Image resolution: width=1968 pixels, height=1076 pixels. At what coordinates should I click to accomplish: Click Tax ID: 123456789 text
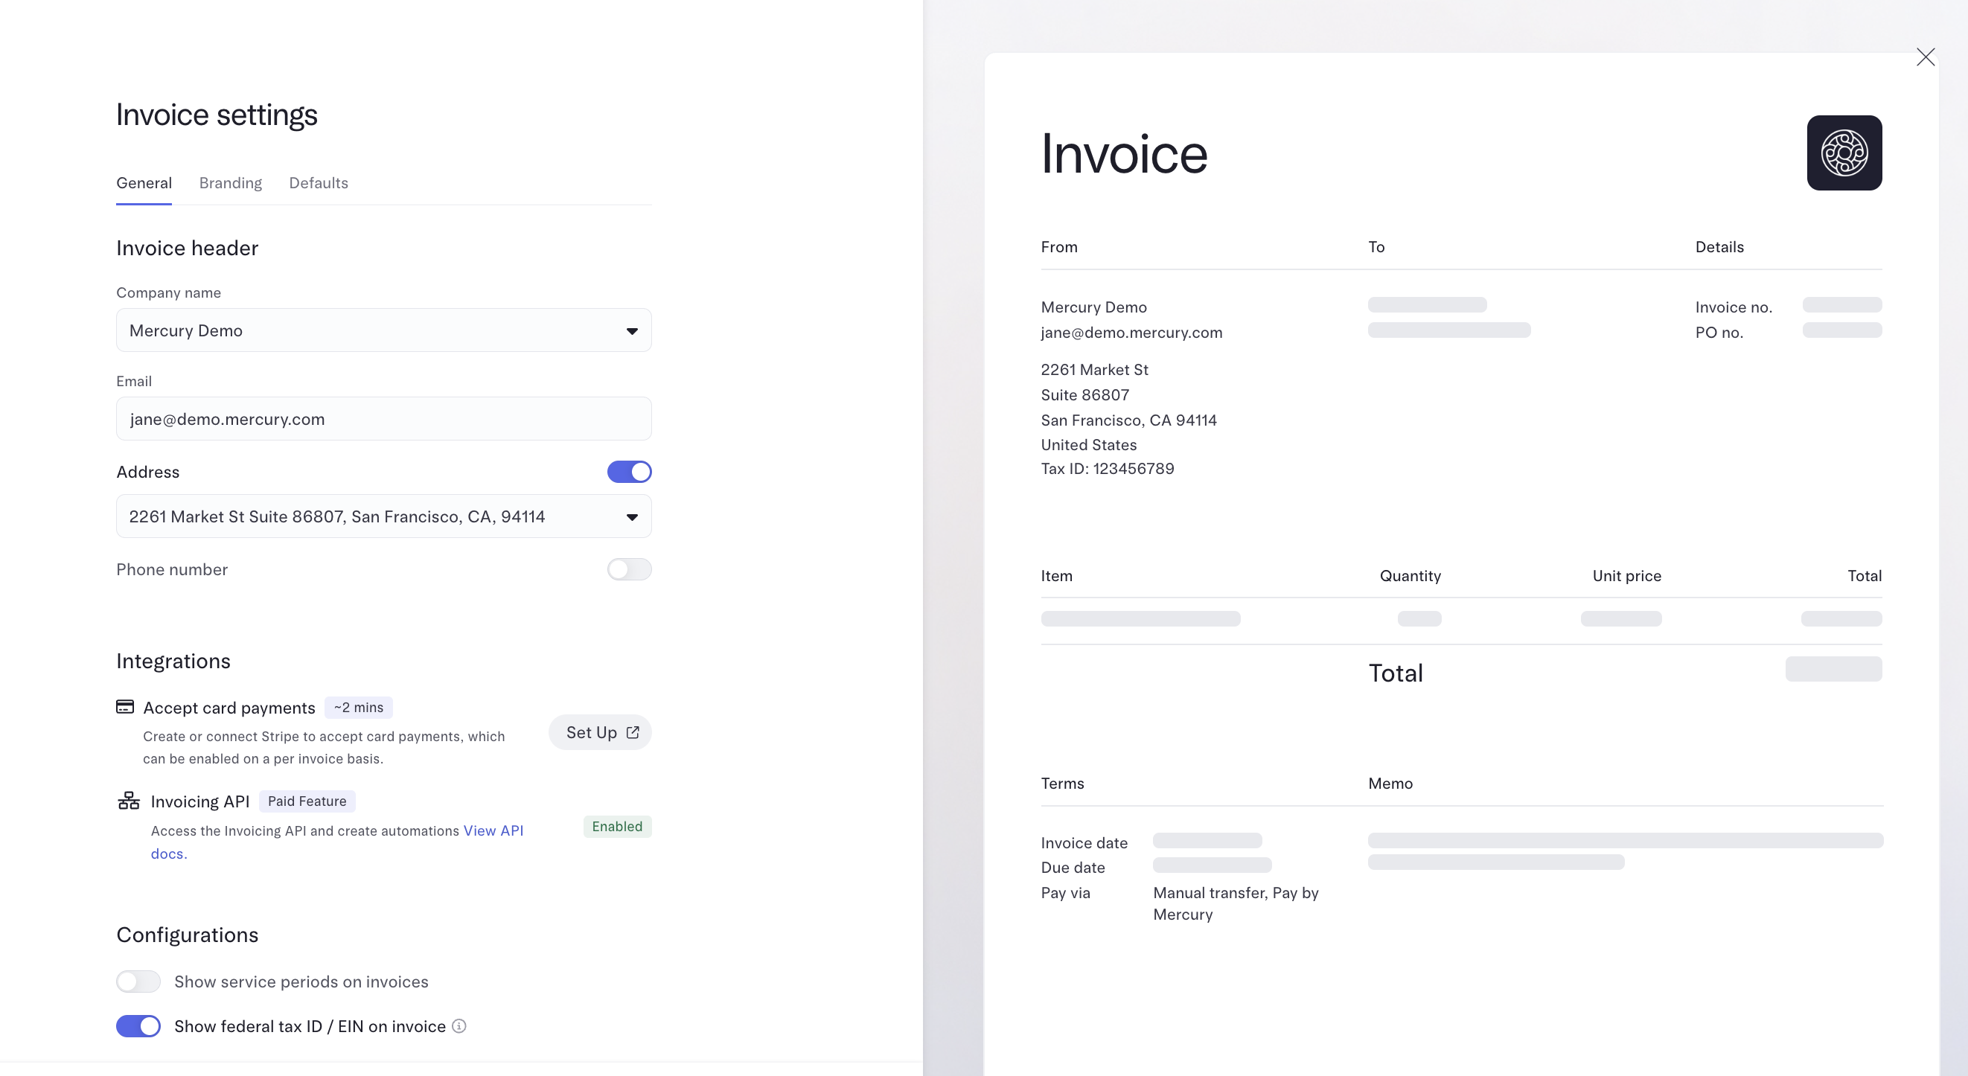(1107, 468)
